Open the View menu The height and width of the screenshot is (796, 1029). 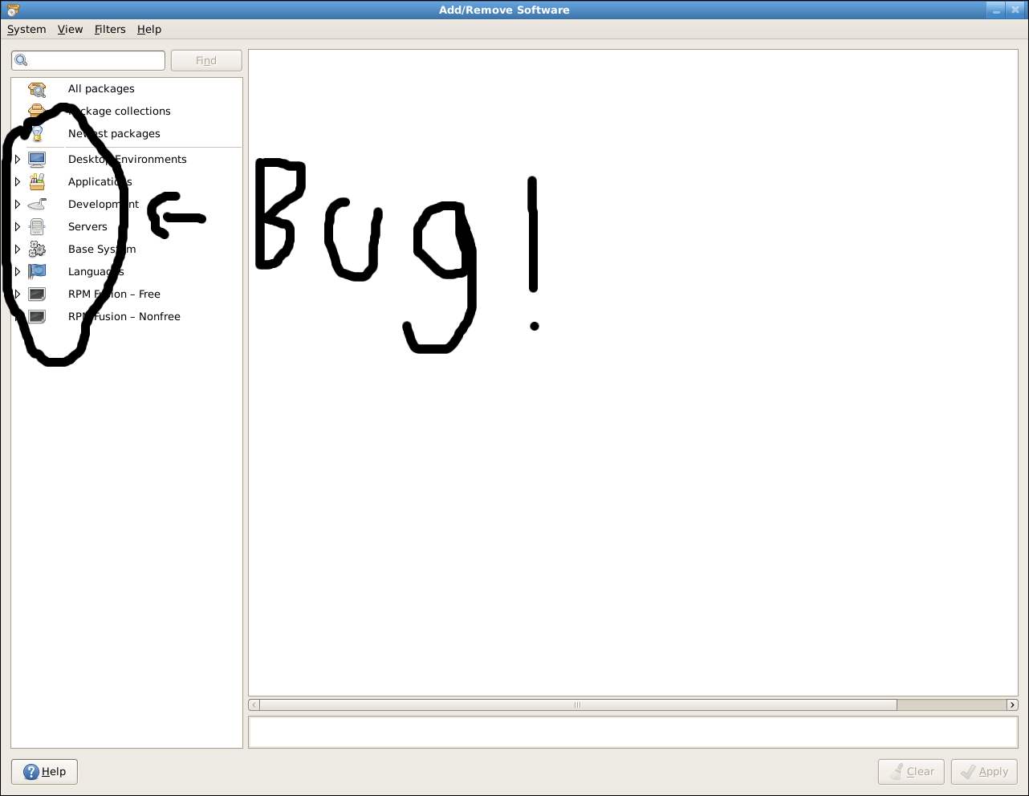coord(70,29)
